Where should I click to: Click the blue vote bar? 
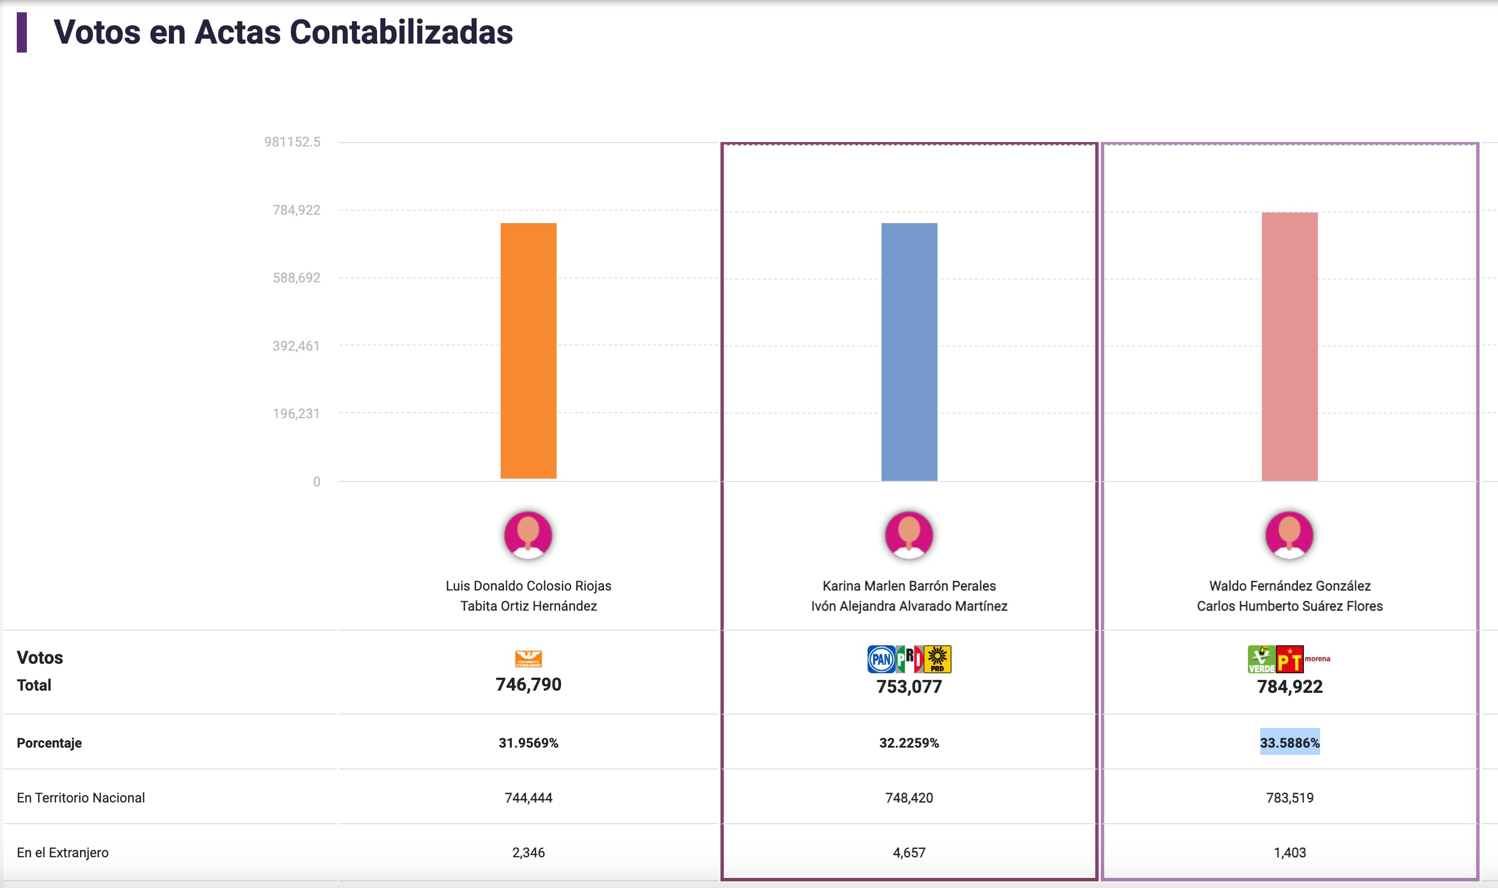click(x=909, y=352)
